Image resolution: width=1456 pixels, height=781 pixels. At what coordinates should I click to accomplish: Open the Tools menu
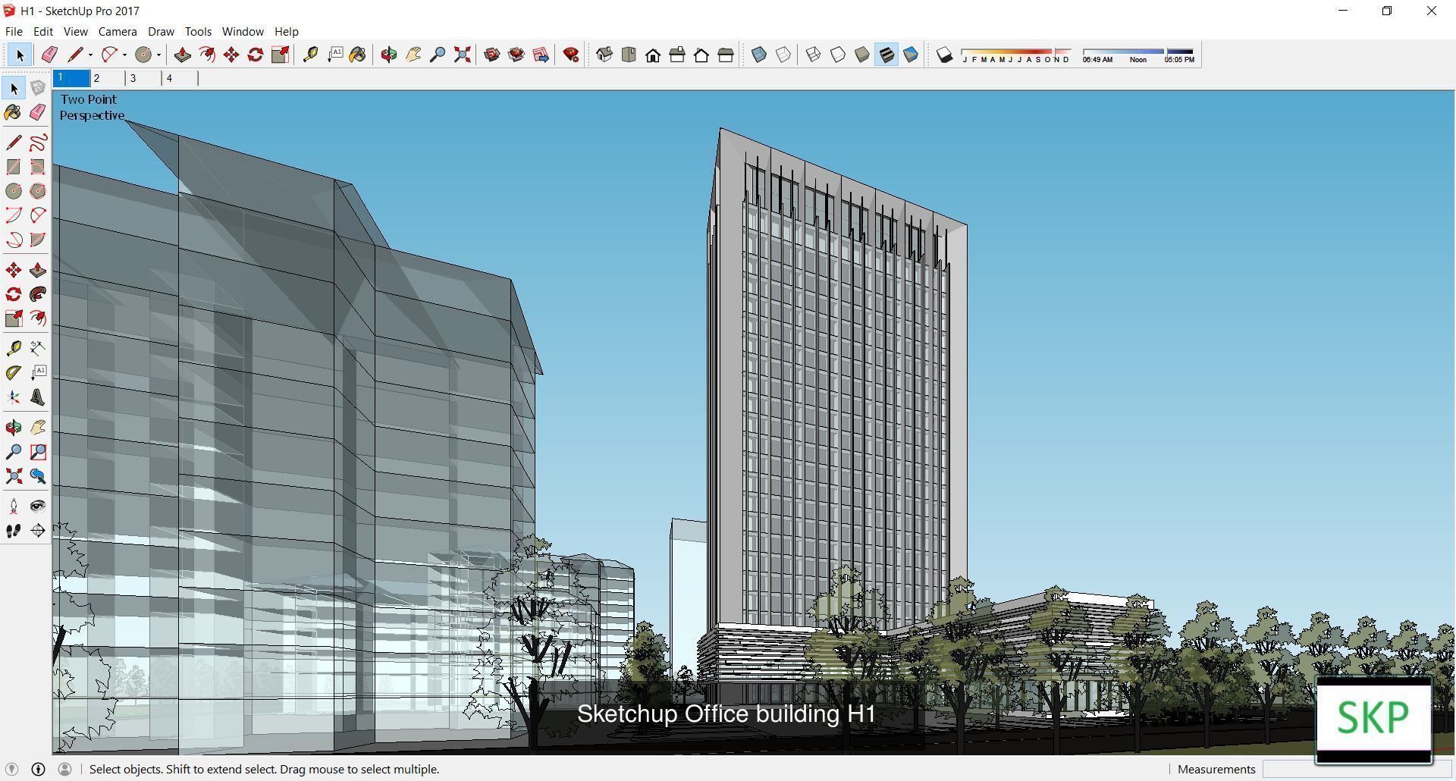point(198,31)
